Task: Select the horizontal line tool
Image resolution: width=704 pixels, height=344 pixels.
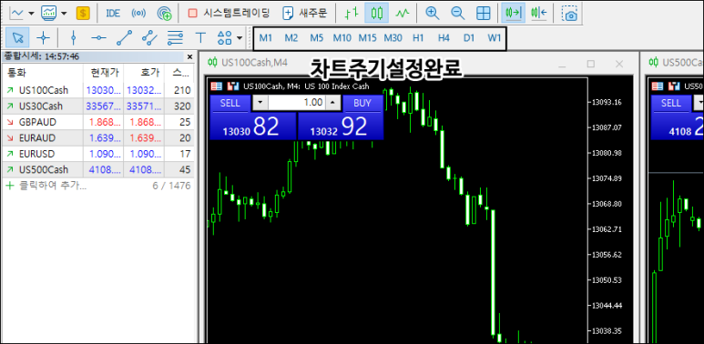Action: point(98,37)
